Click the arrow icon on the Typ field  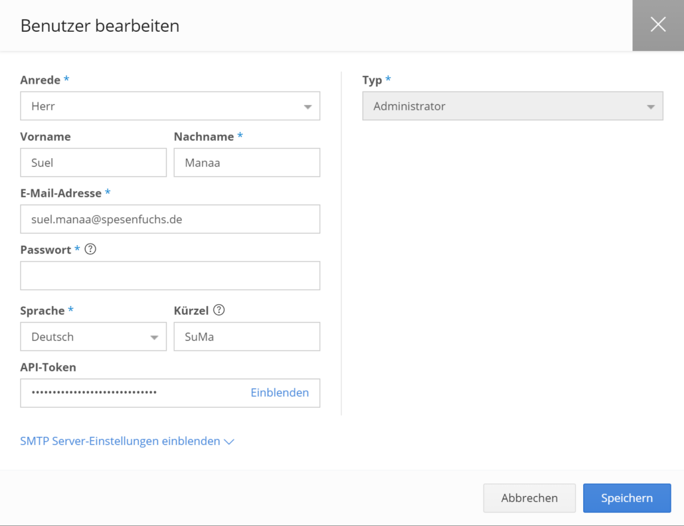pyautogui.click(x=649, y=106)
